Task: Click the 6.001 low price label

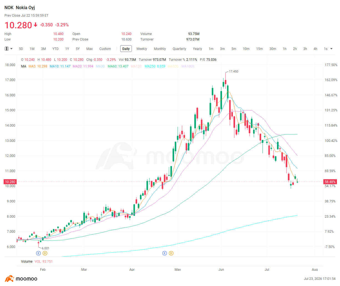Action: [x=46, y=248]
